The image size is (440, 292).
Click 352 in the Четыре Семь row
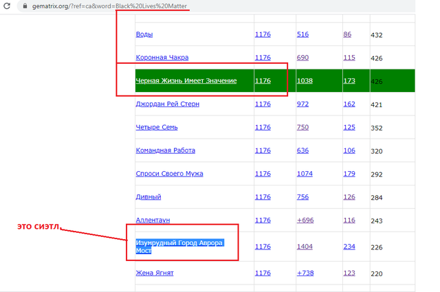click(x=376, y=128)
